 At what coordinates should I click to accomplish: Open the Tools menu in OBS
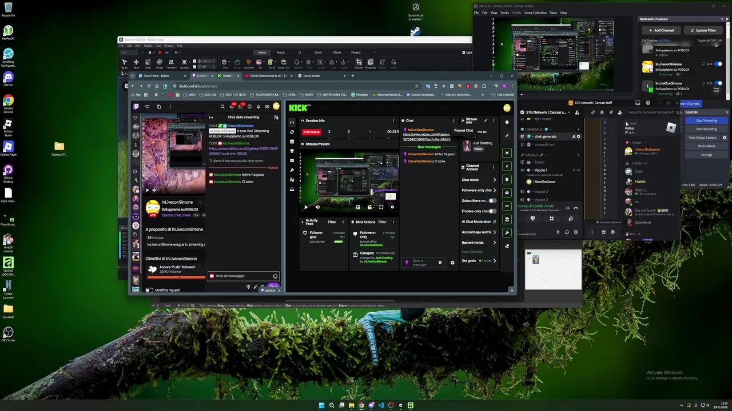click(553, 13)
